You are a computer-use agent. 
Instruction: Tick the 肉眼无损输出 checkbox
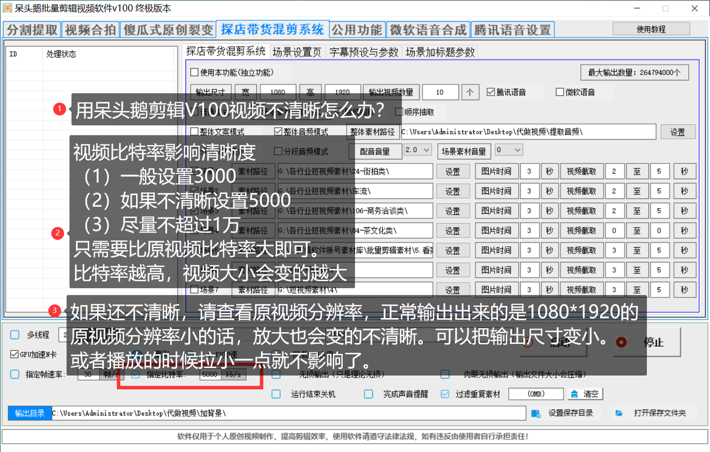coord(445,374)
